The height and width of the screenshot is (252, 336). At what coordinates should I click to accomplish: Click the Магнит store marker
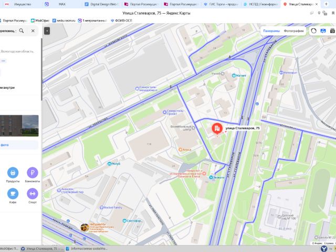click(x=234, y=76)
